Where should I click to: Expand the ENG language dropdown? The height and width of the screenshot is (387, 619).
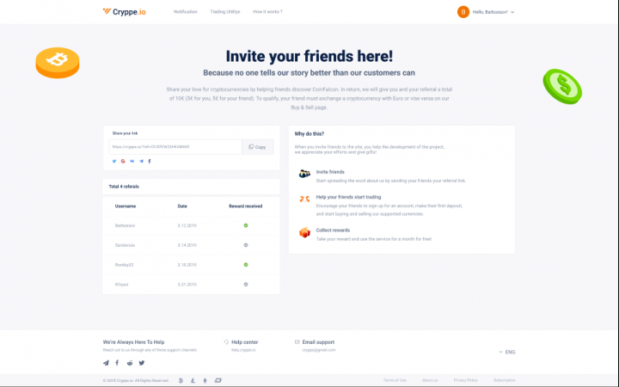(x=507, y=353)
